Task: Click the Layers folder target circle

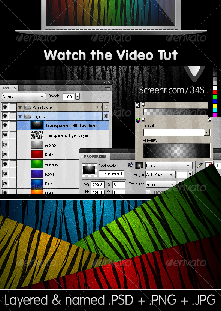Action: [x=106, y=116]
